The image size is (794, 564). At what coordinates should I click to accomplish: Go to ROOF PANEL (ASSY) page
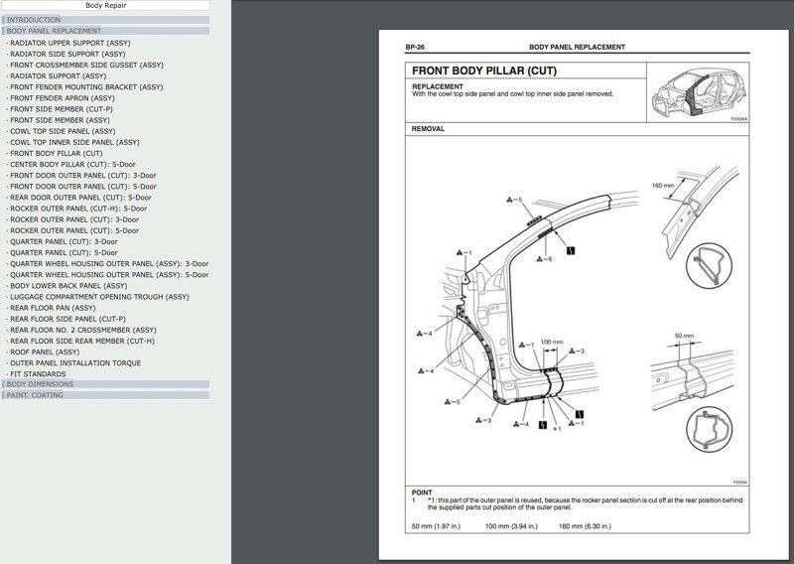point(45,352)
